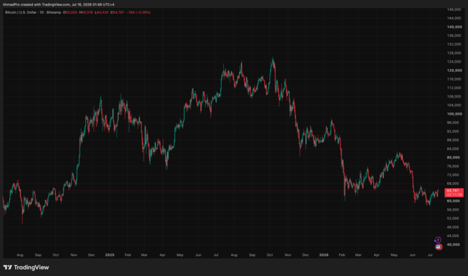Click the 148,000 price axis label
The width and height of the screenshot is (468, 276).
(454, 10)
